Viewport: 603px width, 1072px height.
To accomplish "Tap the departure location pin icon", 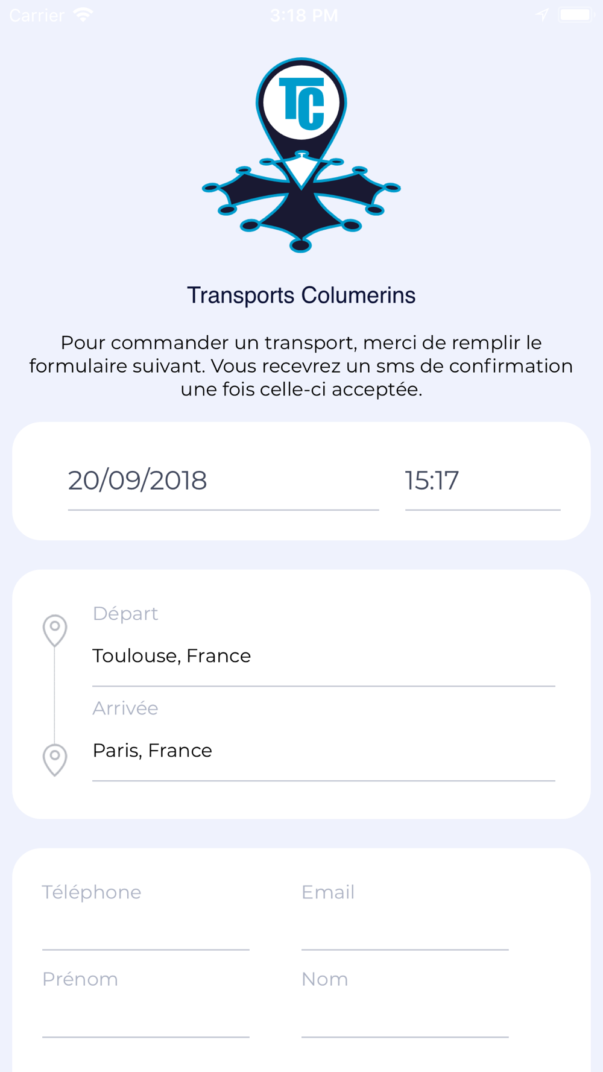I will [x=55, y=630].
